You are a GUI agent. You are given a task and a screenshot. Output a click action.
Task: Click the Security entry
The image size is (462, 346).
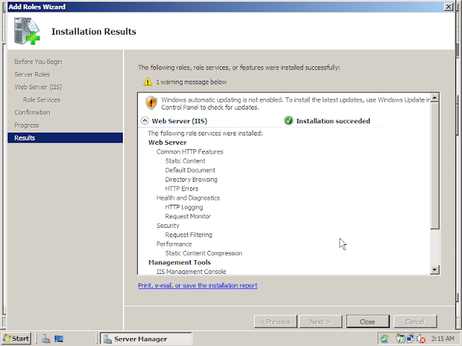pos(167,226)
